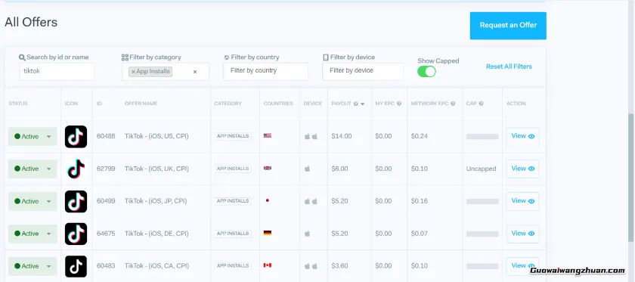
Task: Click offer name TikTok - (iOS, JP, CPI)
Action: click(156, 201)
